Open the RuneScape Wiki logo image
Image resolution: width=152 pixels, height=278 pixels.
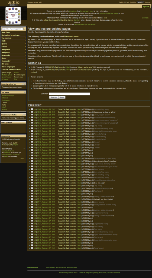[x=13, y=15]
